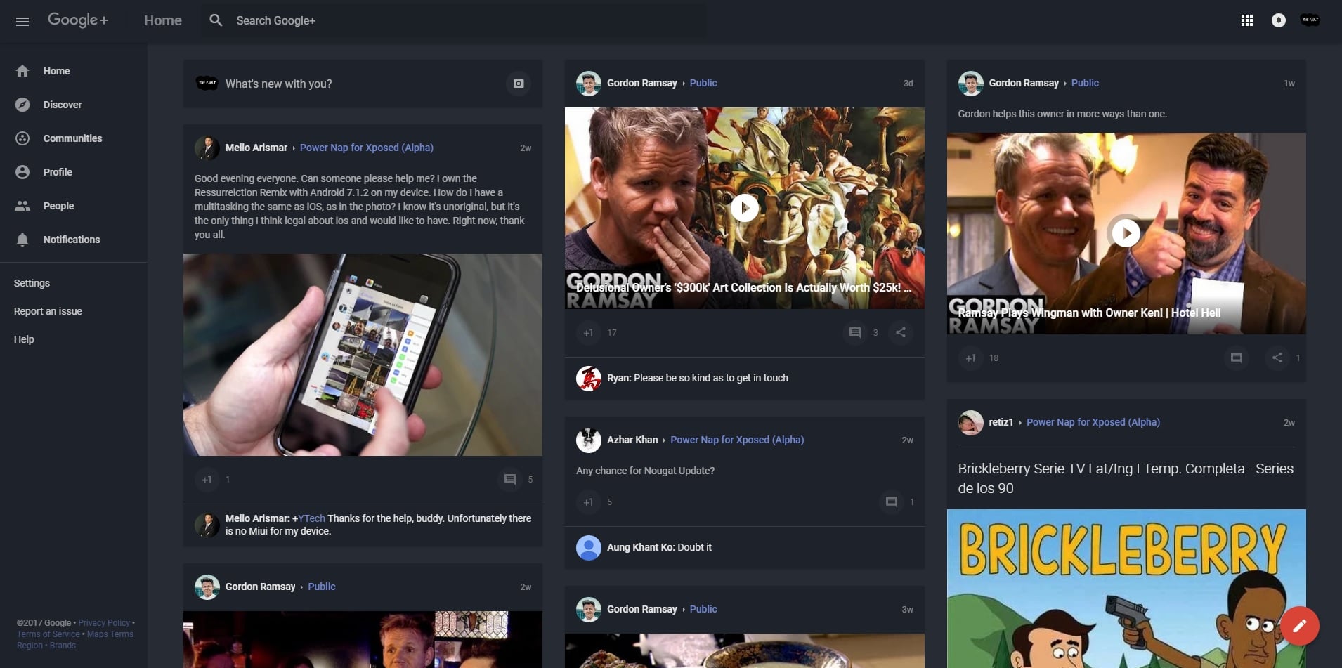This screenshot has height=668, width=1342.
Task: Open Mello Arismar's profile name
Action: click(x=256, y=148)
